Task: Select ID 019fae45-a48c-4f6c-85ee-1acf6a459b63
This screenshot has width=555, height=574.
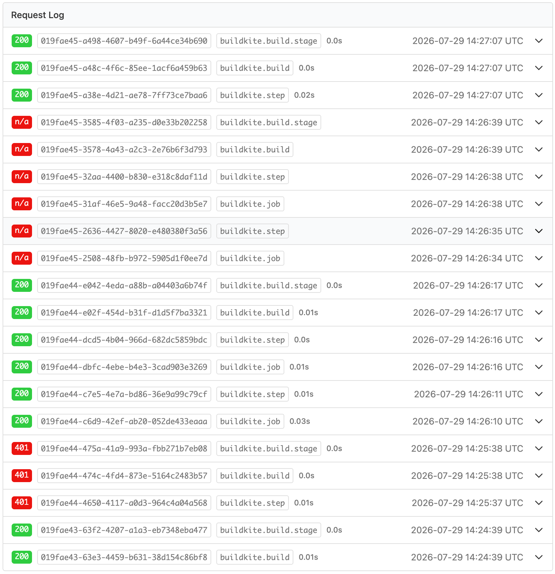Action: [x=124, y=68]
